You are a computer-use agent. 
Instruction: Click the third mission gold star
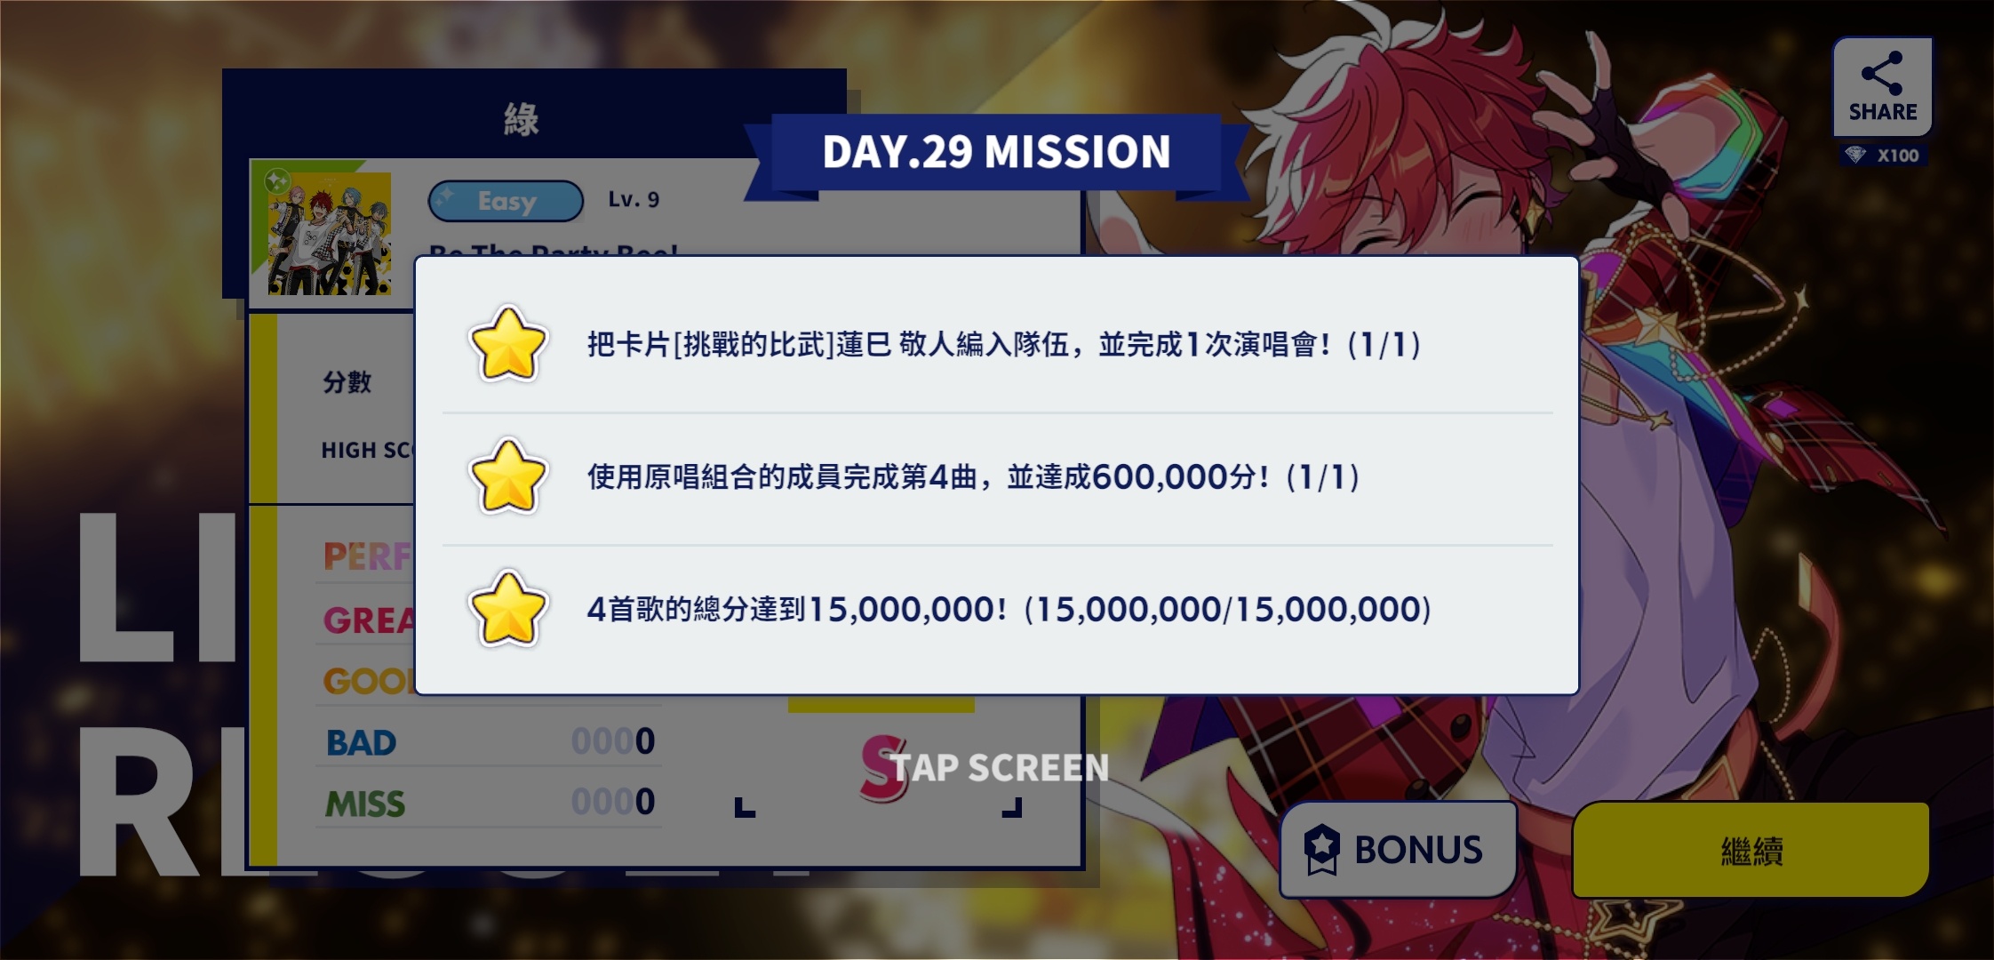point(507,609)
